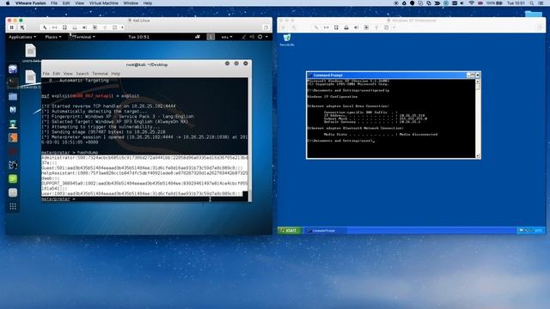Launch Burp Suite from Kali dock
This screenshot has width=550, height=309.
(13, 137)
